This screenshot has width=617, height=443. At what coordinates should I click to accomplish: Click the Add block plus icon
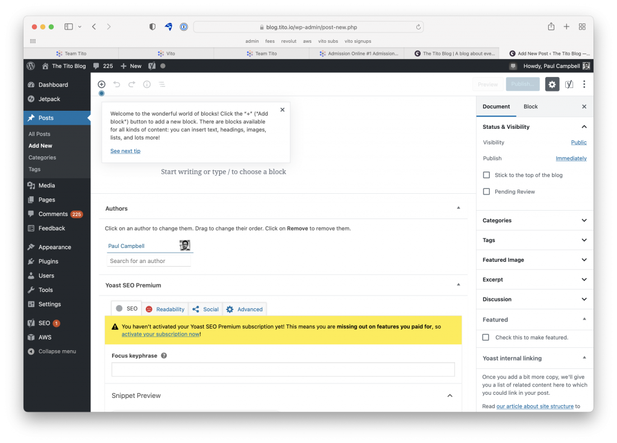(101, 84)
